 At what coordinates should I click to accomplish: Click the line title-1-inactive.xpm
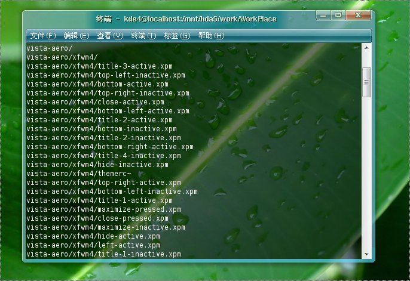[x=103, y=254]
